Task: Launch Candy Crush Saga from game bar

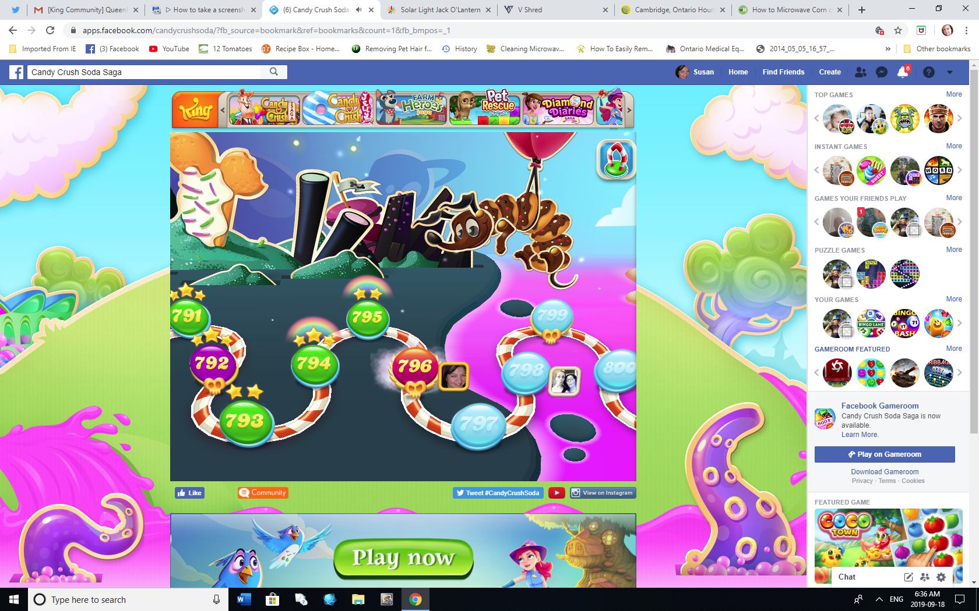Action: pyautogui.click(x=265, y=109)
